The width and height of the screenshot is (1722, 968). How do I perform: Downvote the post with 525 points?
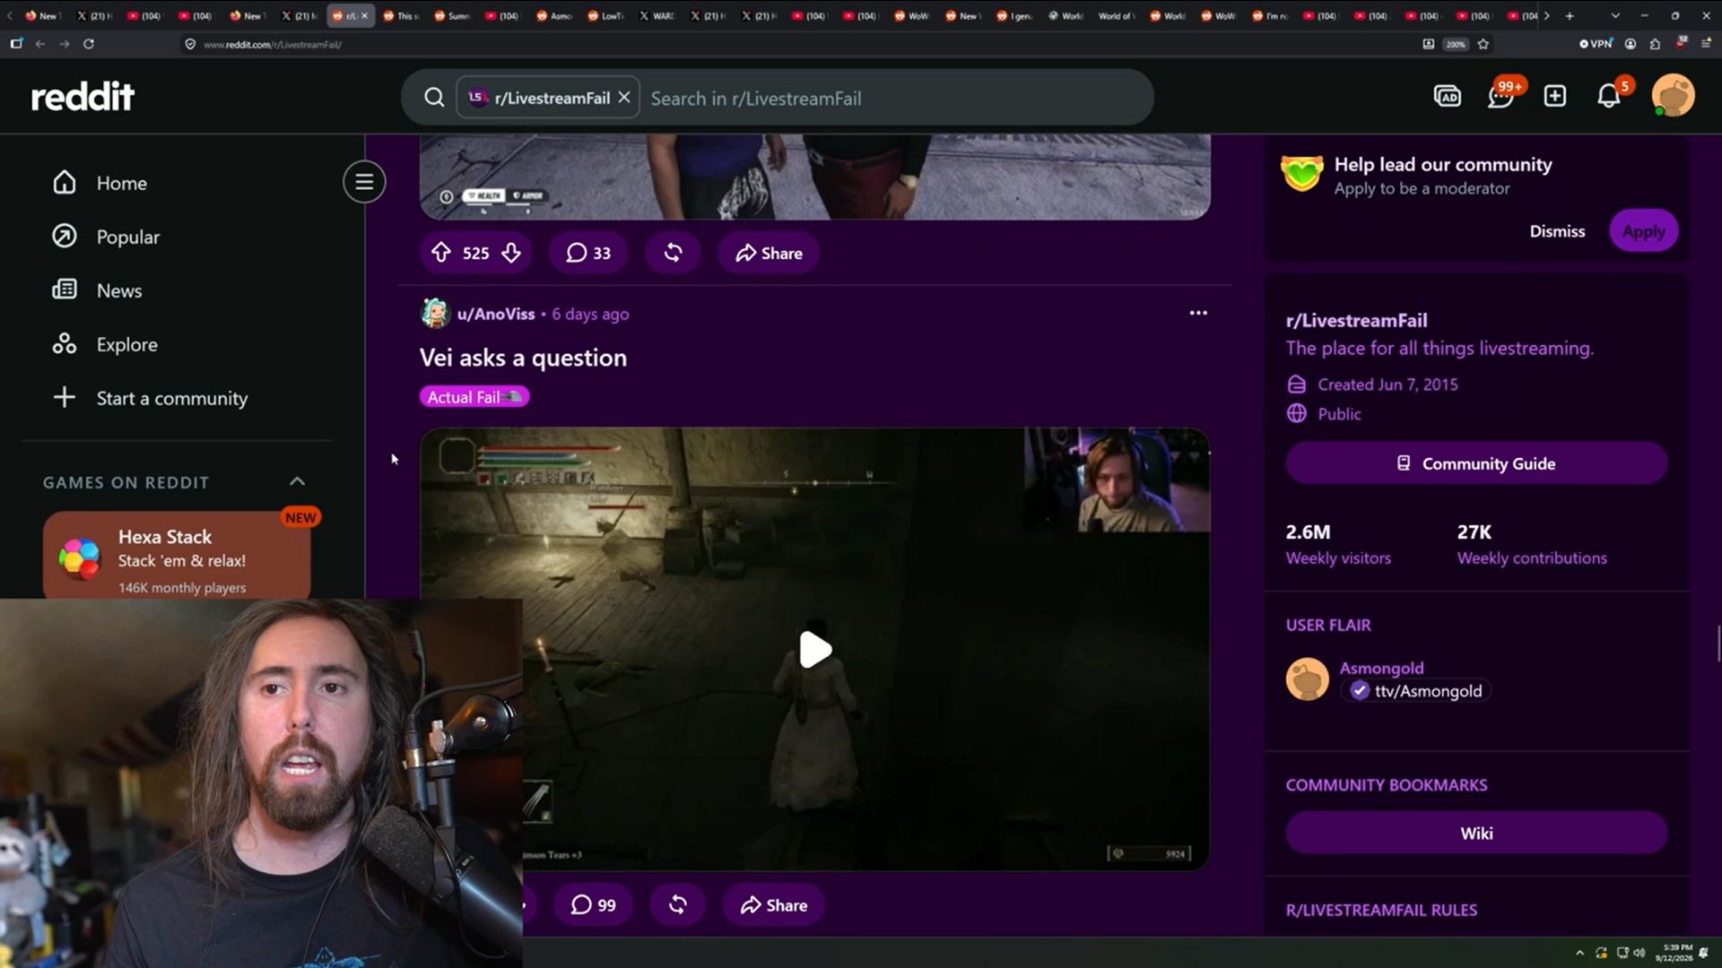(x=511, y=253)
